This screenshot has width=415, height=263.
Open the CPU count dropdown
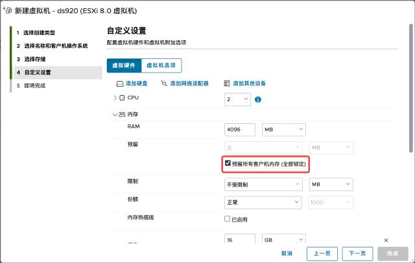pos(237,100)
